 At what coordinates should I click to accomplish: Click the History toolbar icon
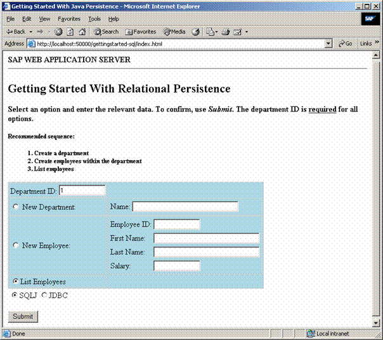click(196, 31)
